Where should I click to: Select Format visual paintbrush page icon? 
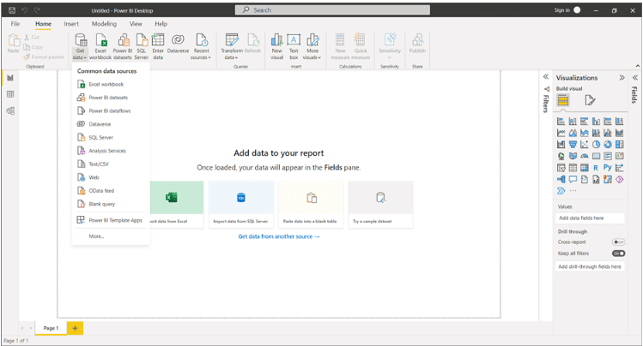tap(590, 100)
